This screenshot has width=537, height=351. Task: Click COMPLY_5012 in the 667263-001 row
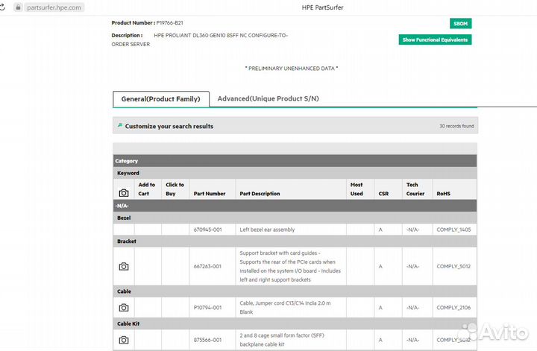[x=453, y=266]
